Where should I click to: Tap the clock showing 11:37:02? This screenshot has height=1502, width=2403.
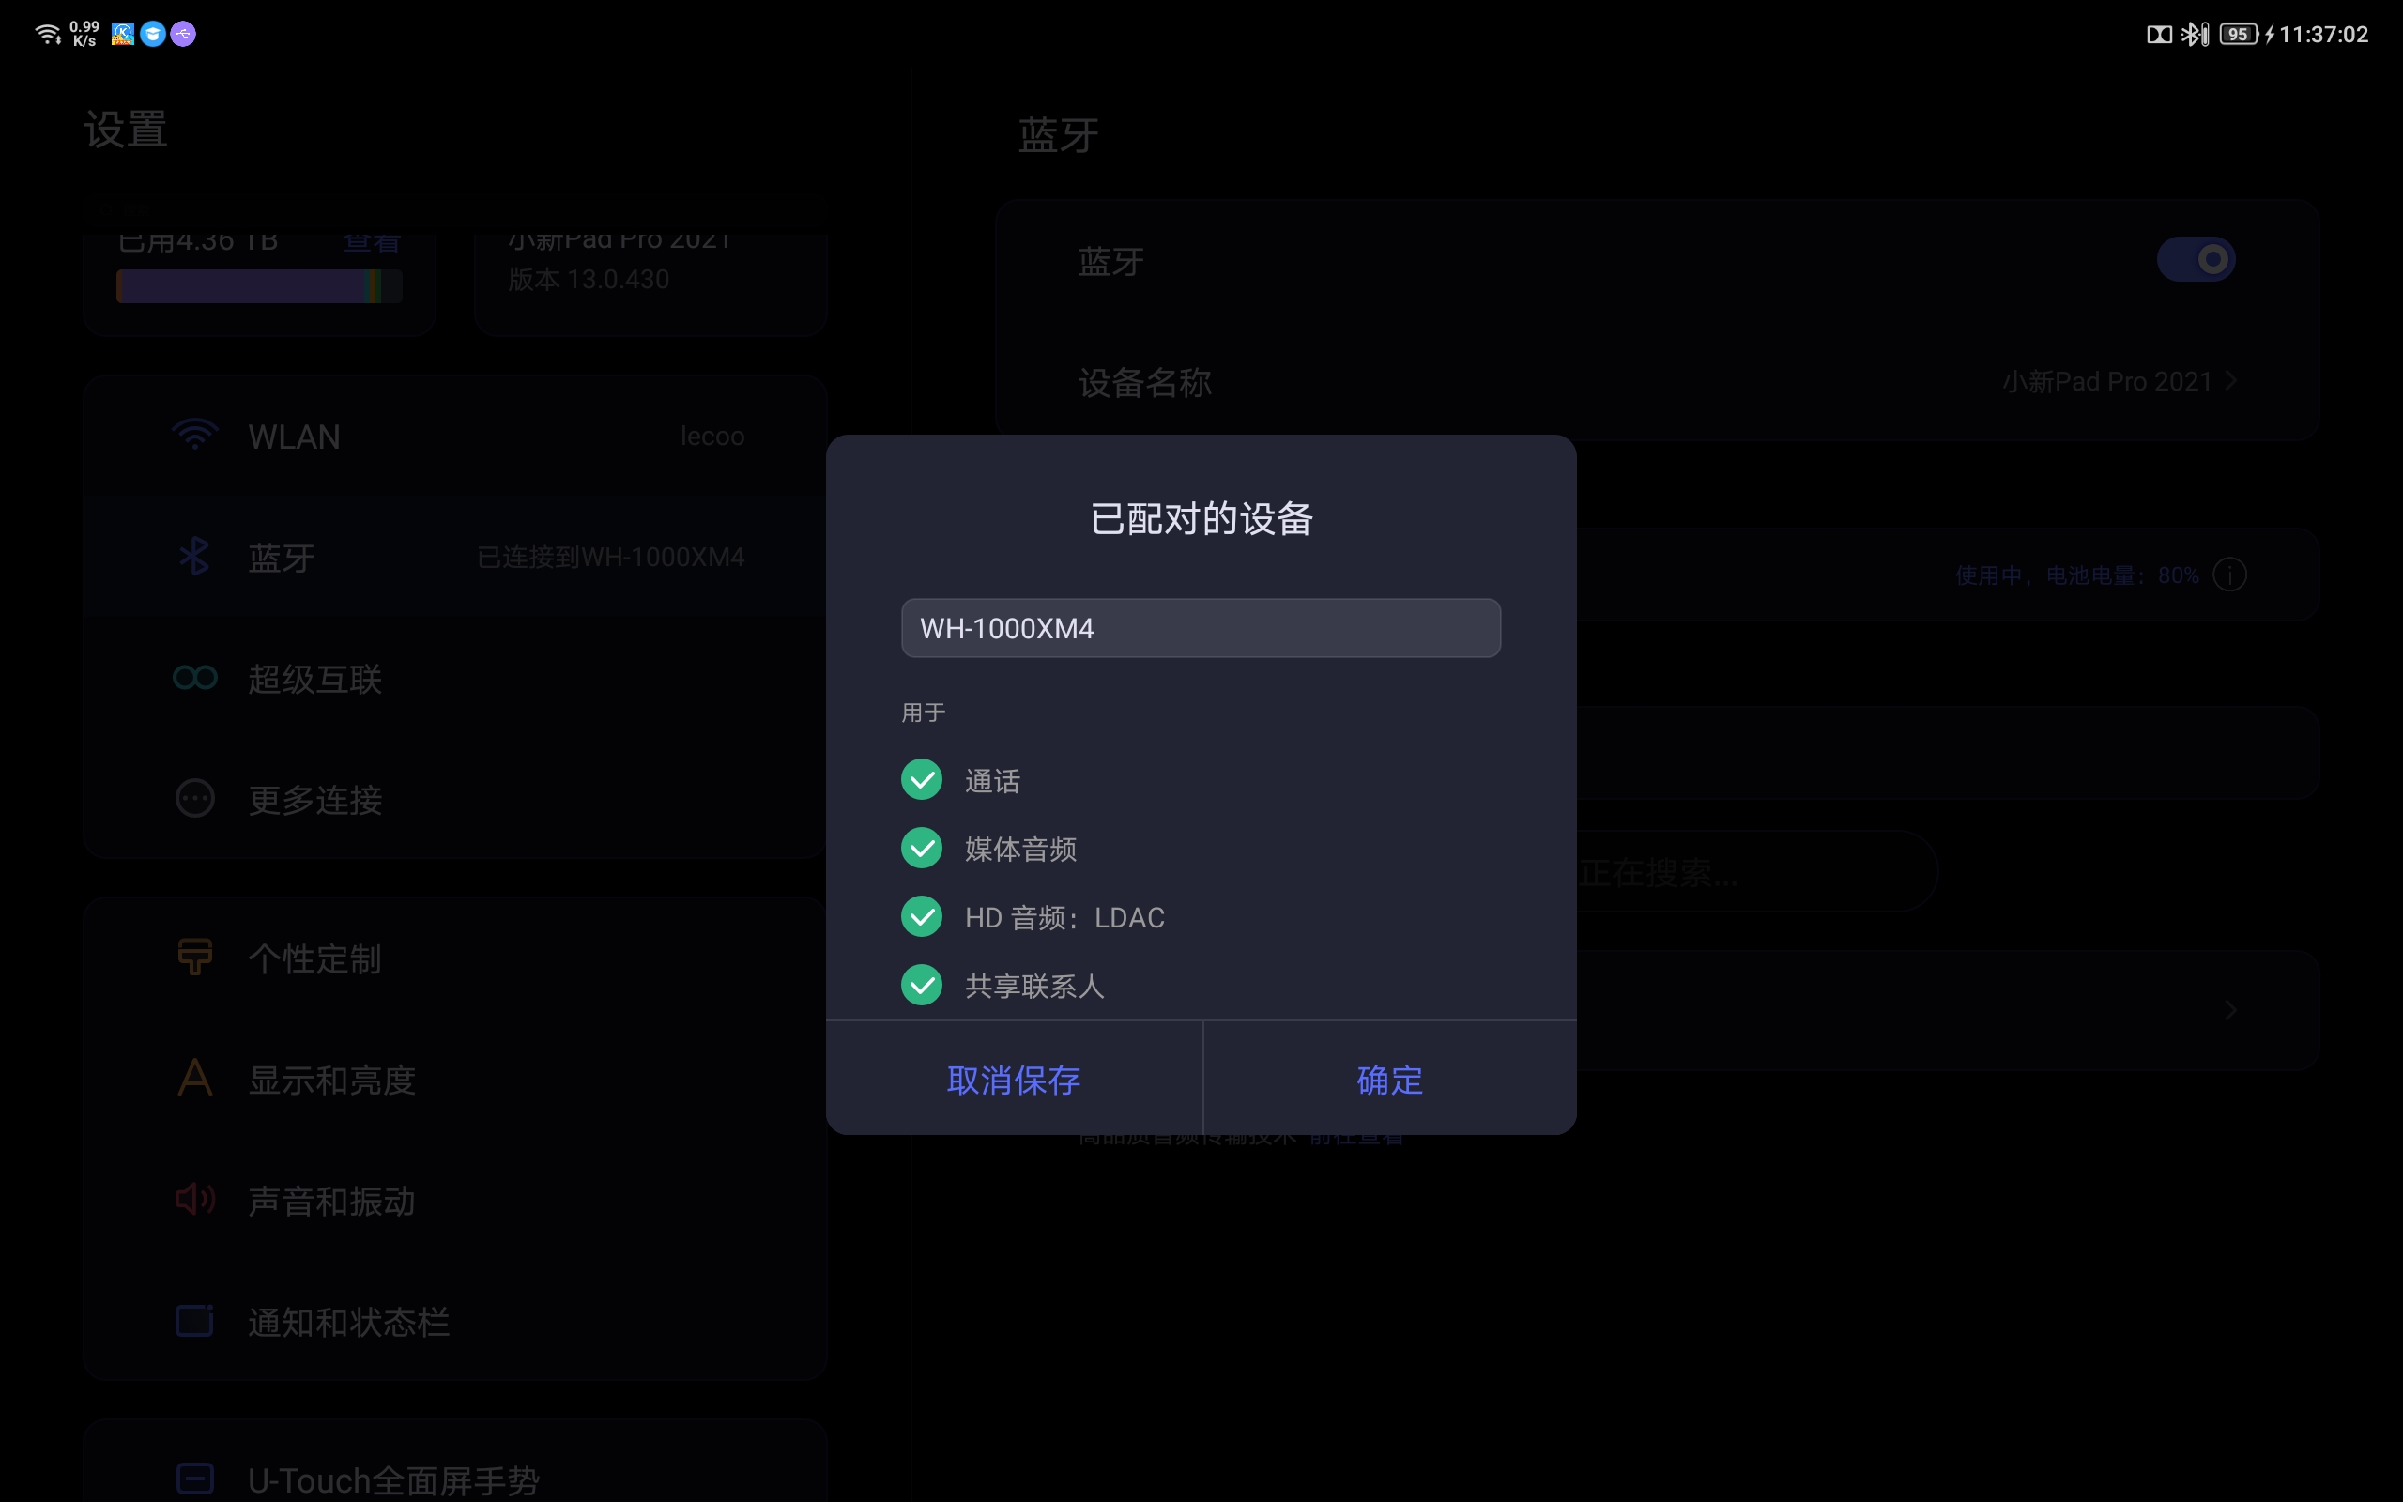click(2322, 35)
